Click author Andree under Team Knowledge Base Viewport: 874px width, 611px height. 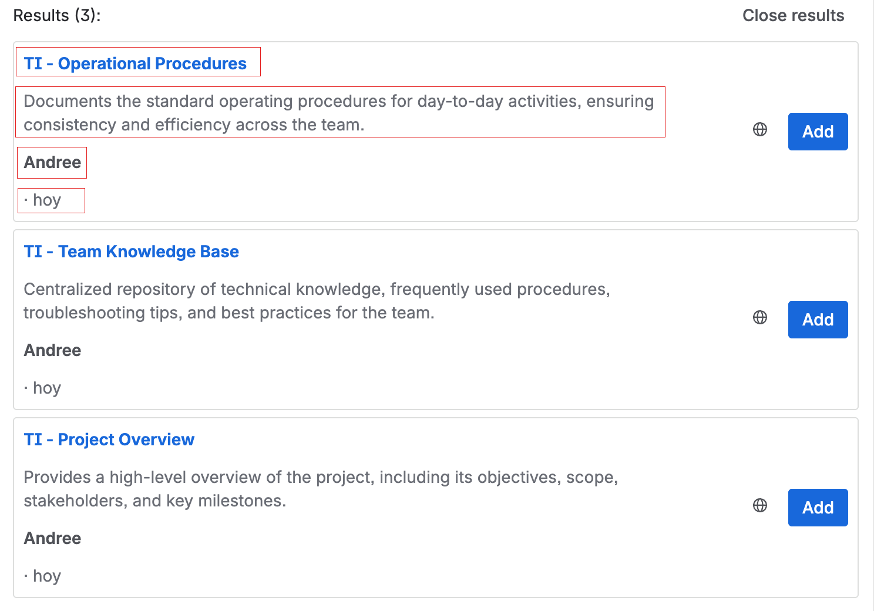tap(52, 350)
